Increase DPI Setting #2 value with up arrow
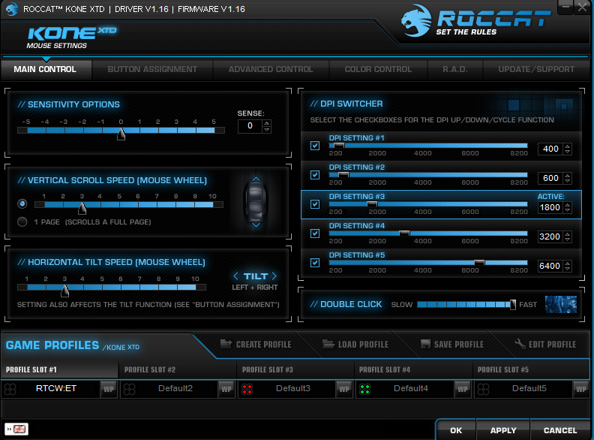This screenshot has height=440, width=594. pos(568,174)
